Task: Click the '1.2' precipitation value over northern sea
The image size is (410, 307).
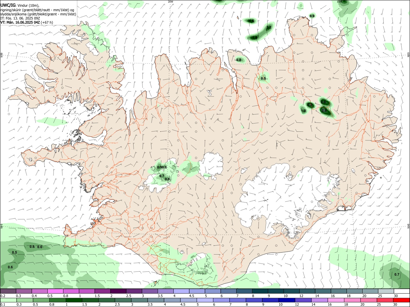Action: click(x=269, y=28)
